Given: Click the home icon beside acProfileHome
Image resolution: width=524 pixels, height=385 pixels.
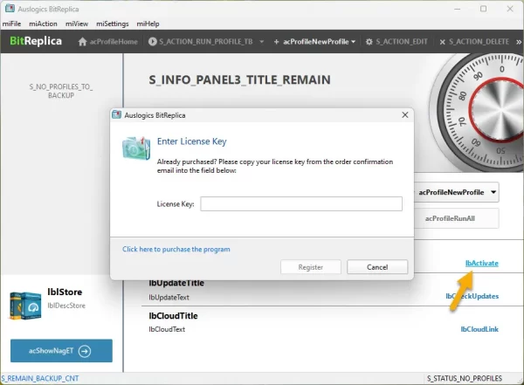Looking at the screenshot, I should [82, 42].
